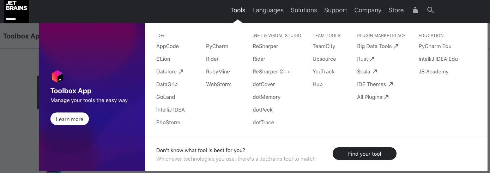Open All Plugins external link

tap(373, 97)
